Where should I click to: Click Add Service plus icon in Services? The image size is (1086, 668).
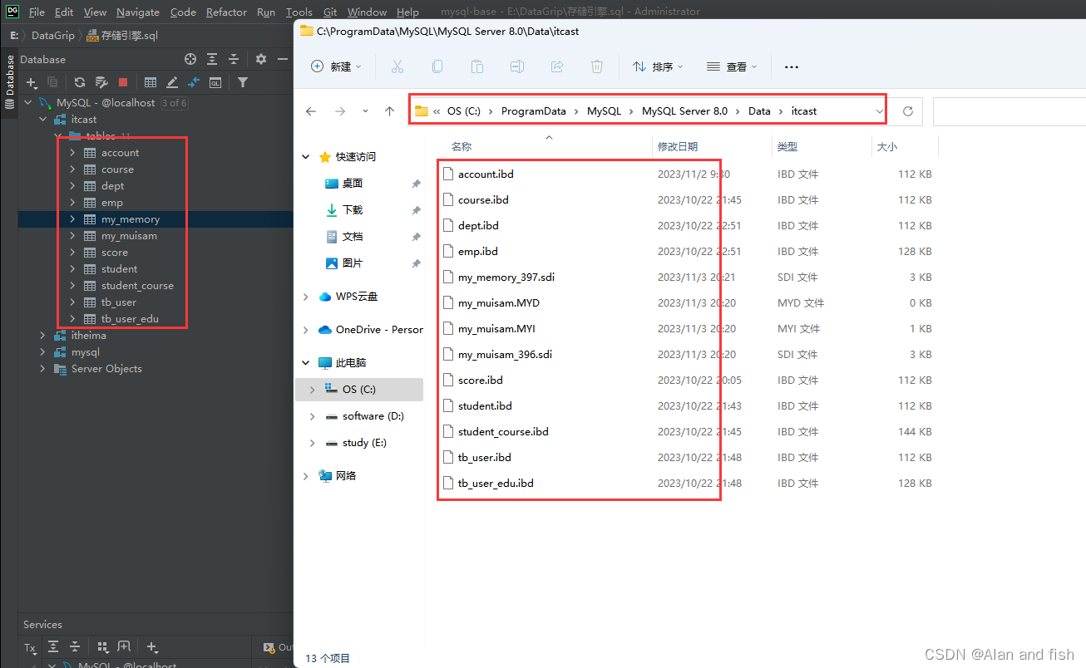(x=152, y=646)
